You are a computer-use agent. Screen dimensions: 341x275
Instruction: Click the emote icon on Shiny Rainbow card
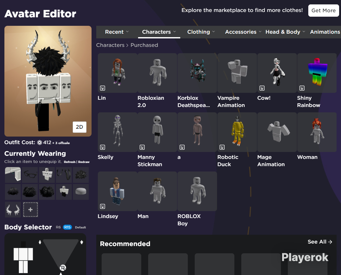302,88
